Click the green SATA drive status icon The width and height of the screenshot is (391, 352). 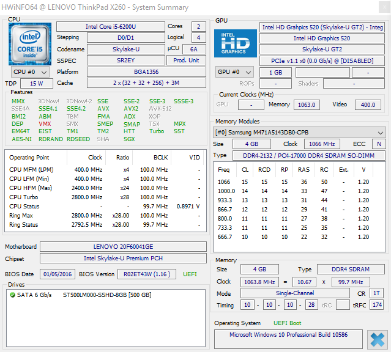[13, 295]
